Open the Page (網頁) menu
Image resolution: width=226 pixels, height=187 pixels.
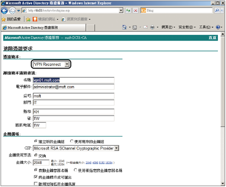[168, 27]
